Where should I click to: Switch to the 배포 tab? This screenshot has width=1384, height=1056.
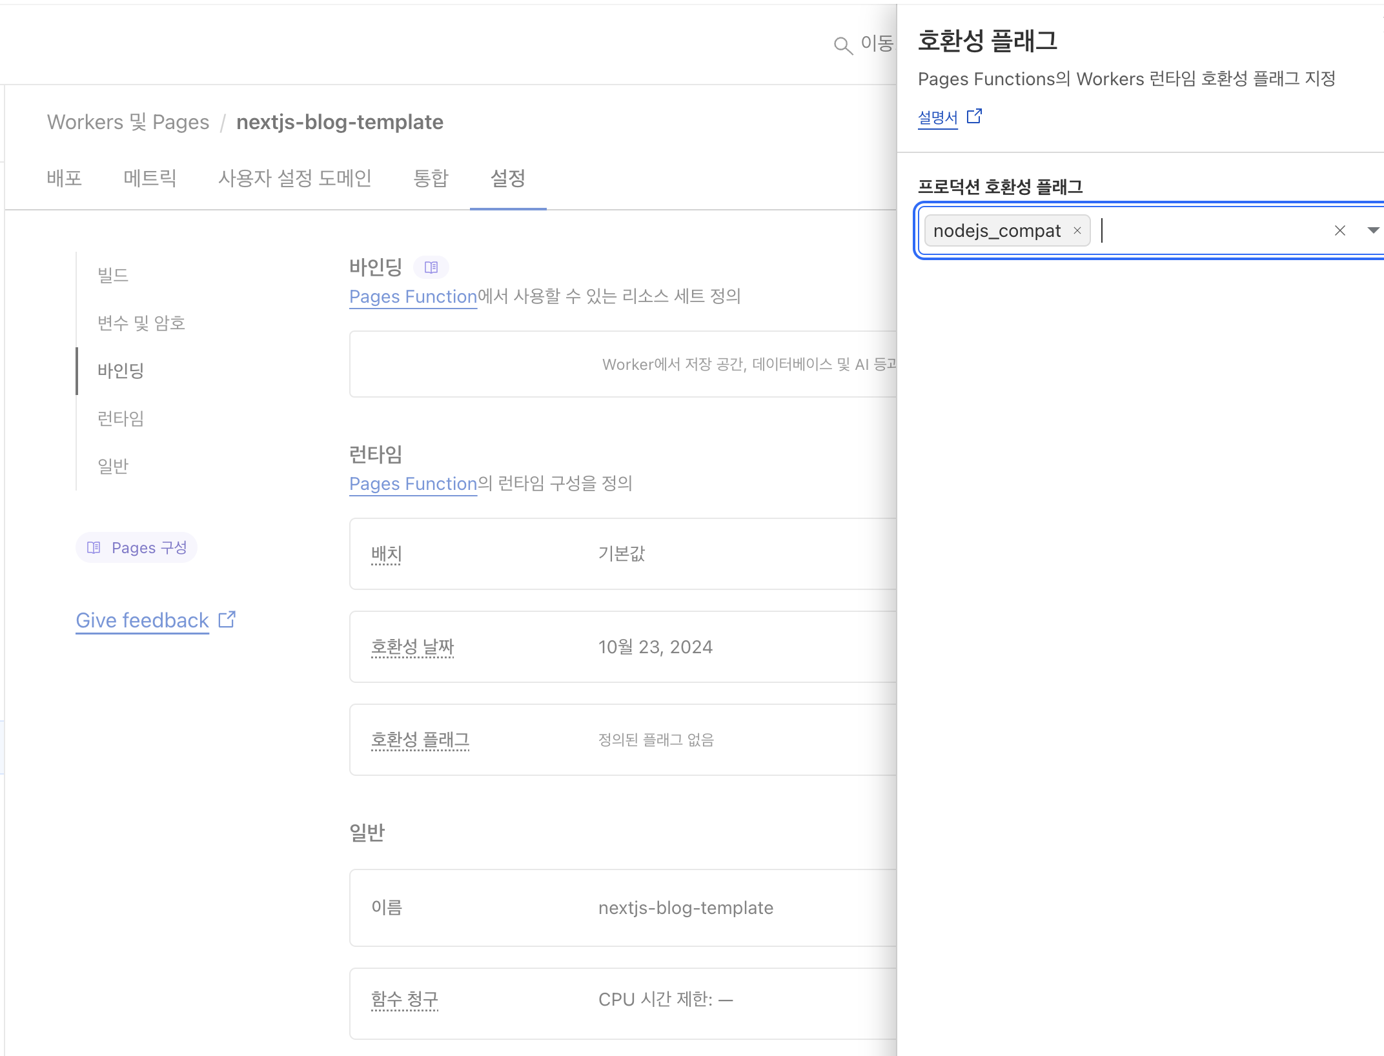tap(65, 178)
